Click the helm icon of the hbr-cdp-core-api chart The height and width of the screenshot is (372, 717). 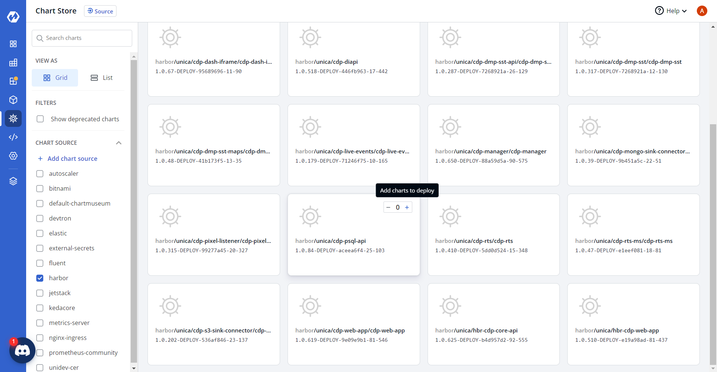click(x=450, y=306)
